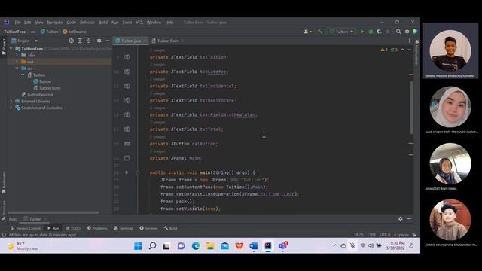This screenshot has width=482, height=271.
Task: Open the editor tabs kebab menu
Action: 409,41
